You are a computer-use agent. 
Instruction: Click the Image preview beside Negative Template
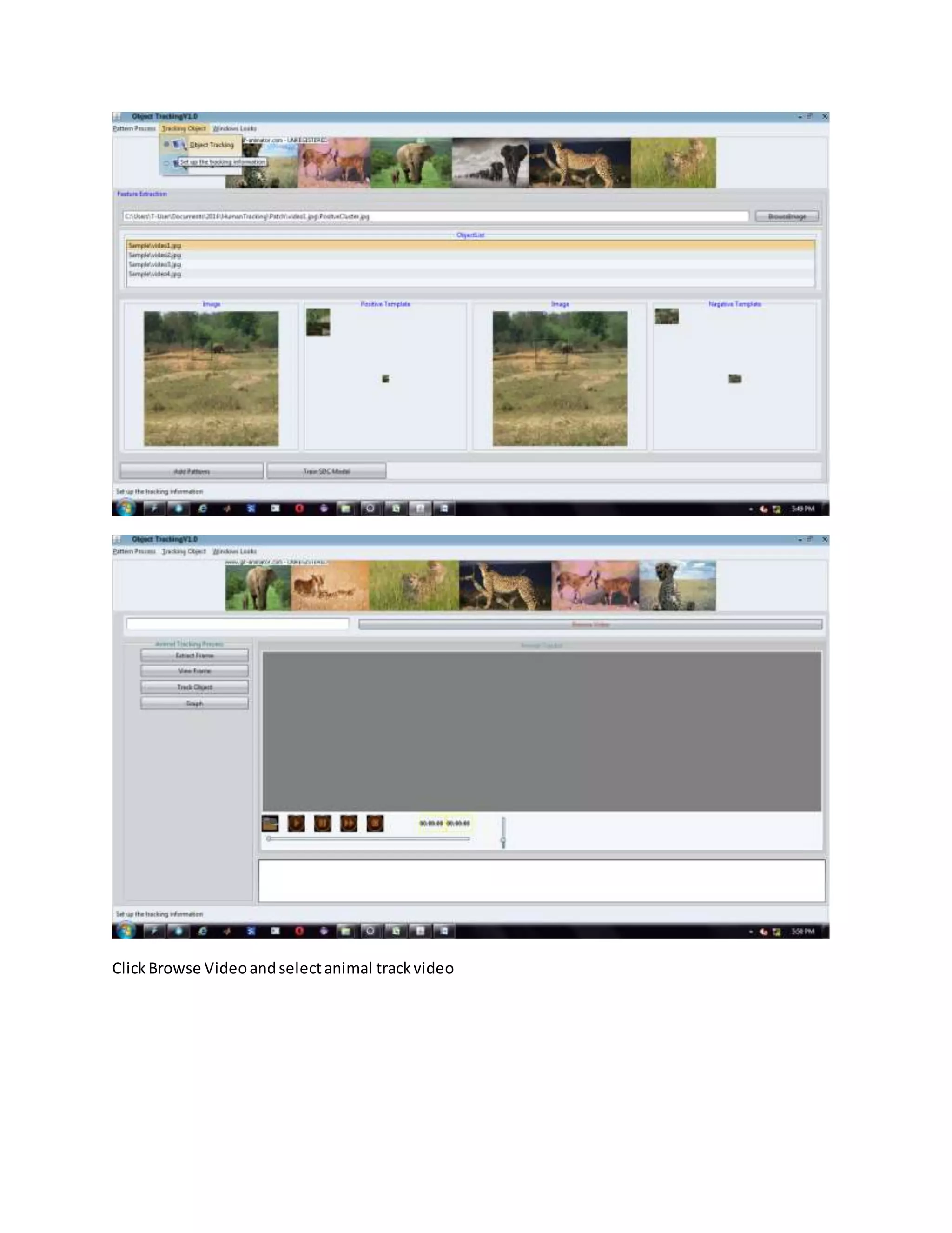point(560,378)
